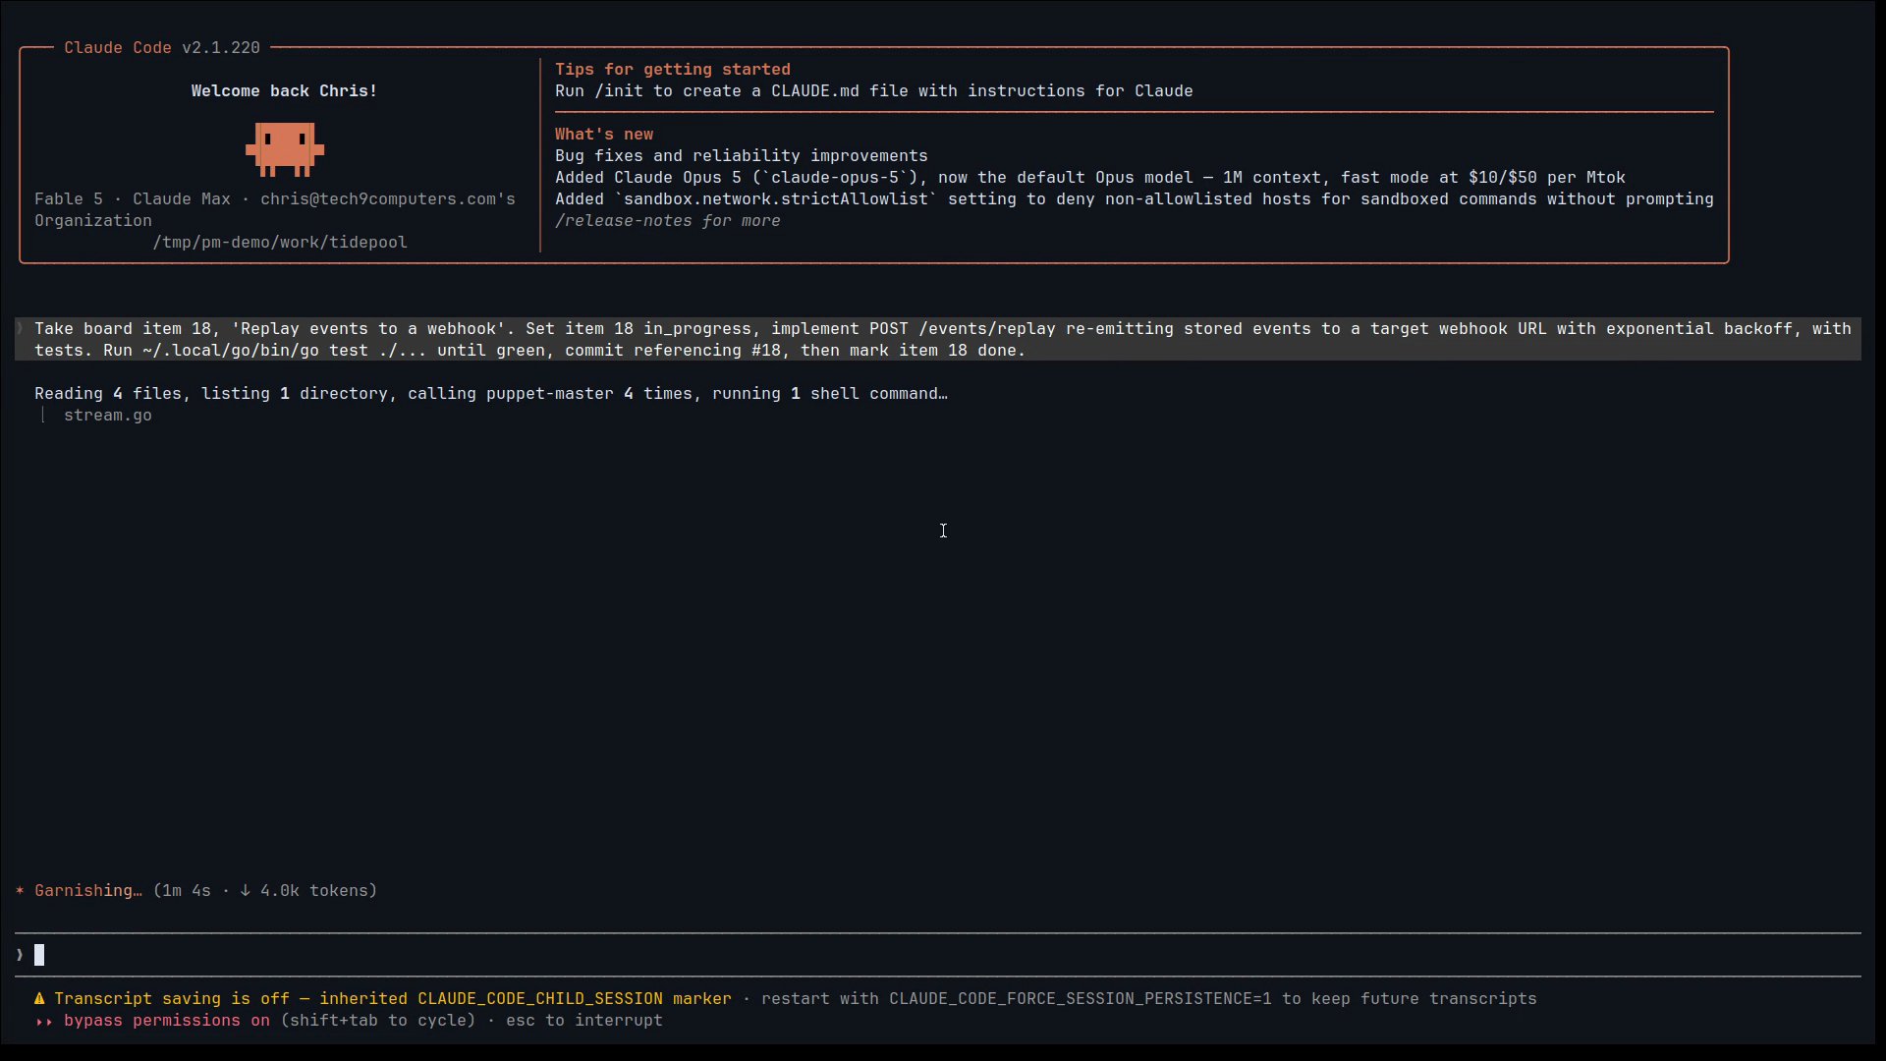Click the 'Added Claude Opus 5' release note
This screenshot has height=1061, width=1886.
tap(1090, 178)
